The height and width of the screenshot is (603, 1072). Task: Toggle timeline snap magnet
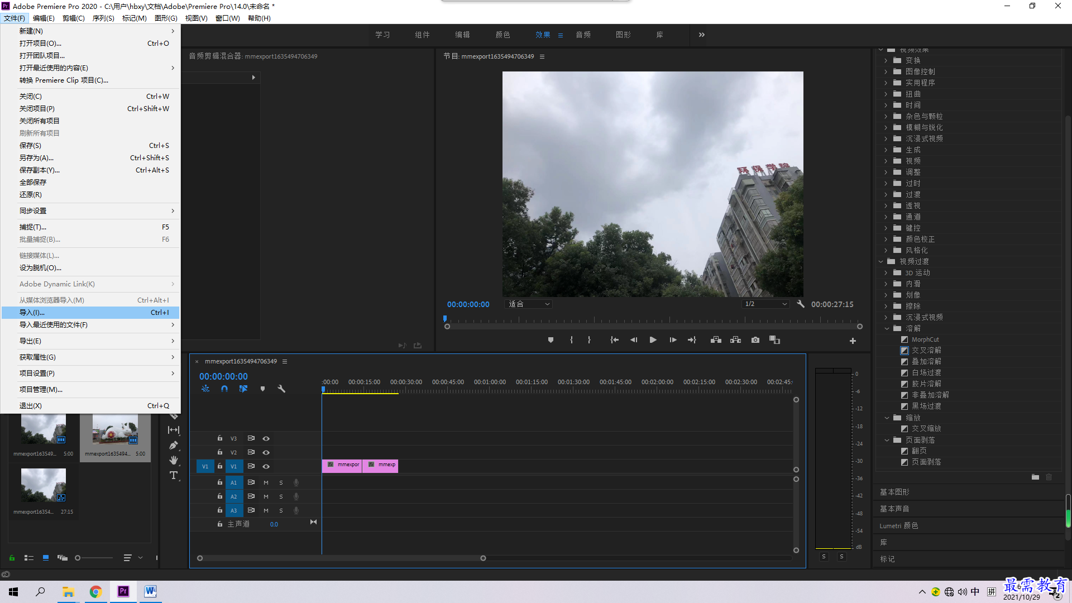point(224,389)
